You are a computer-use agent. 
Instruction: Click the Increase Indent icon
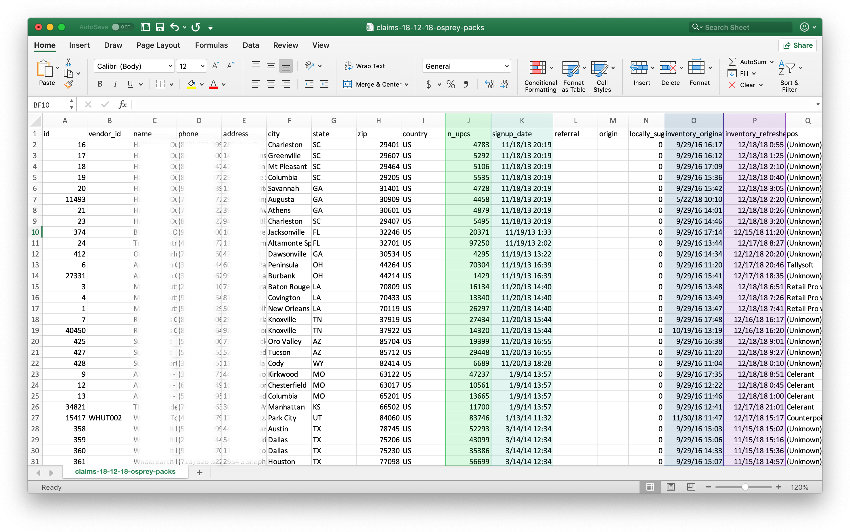pos(324,84)
